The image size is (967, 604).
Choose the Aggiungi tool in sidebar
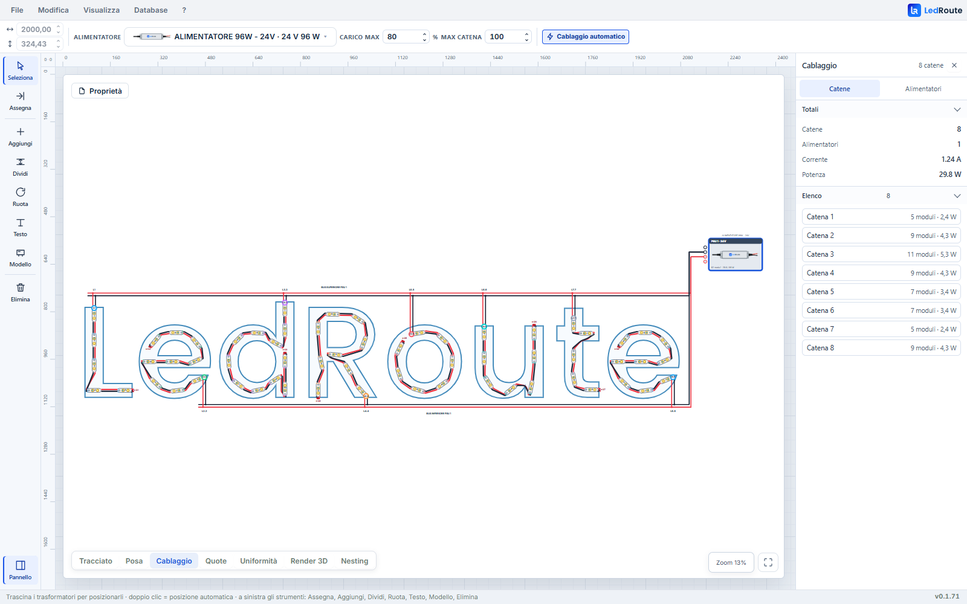pyautogui.click(x=20, y=137)
